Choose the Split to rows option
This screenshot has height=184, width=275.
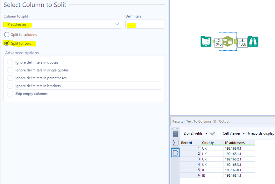pos(7,43)
